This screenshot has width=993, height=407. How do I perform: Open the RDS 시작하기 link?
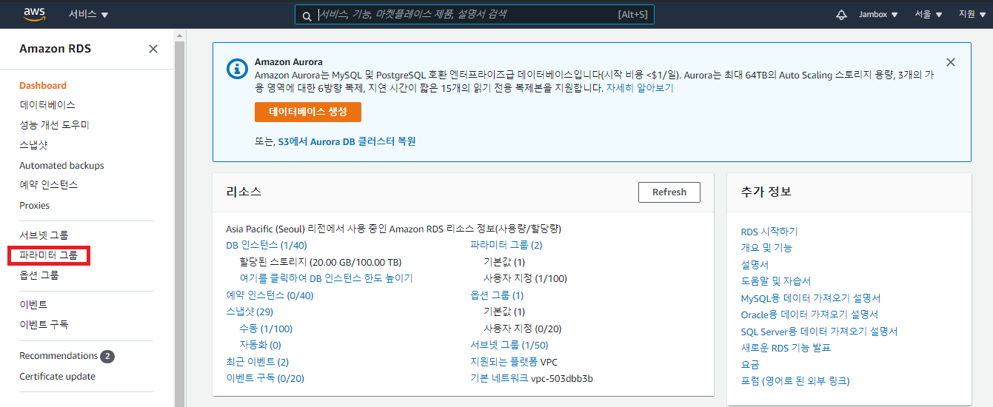[769, 232]
